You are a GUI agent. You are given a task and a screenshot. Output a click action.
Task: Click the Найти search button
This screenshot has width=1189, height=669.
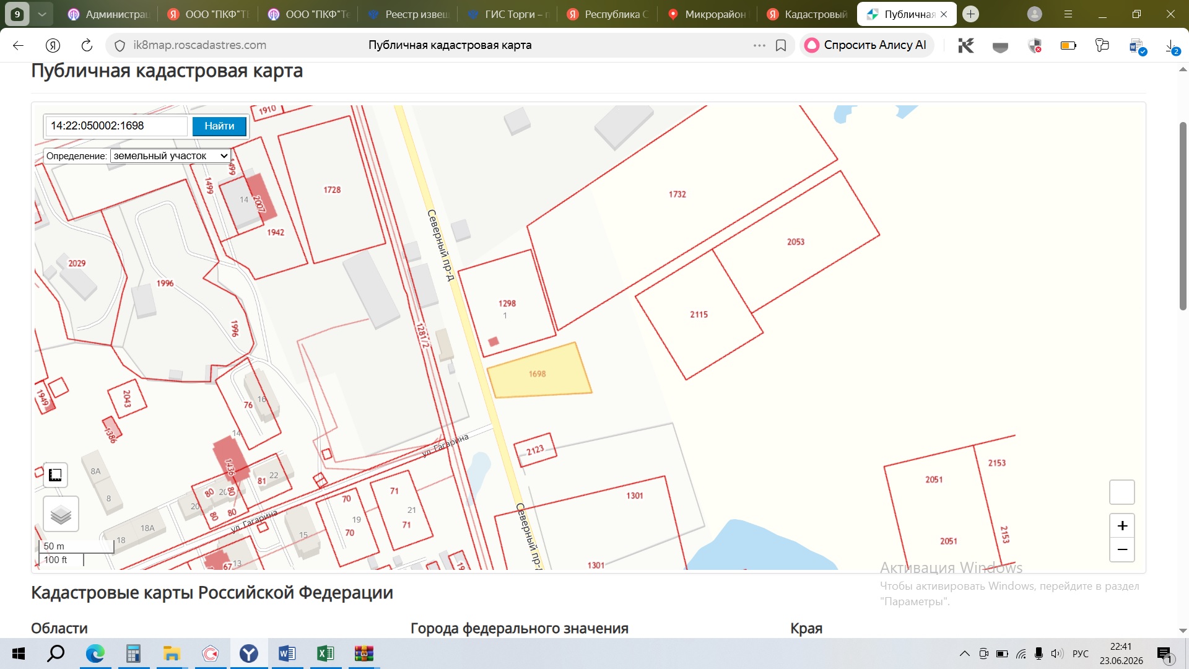click(x=219, y=126)
